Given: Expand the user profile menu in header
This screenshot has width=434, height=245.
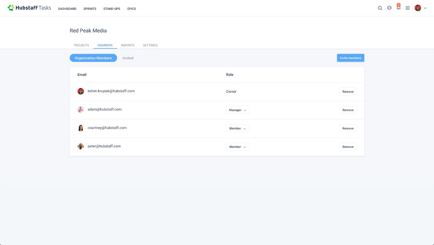Looking at the screenshot, I should click(x=421, y=8).
